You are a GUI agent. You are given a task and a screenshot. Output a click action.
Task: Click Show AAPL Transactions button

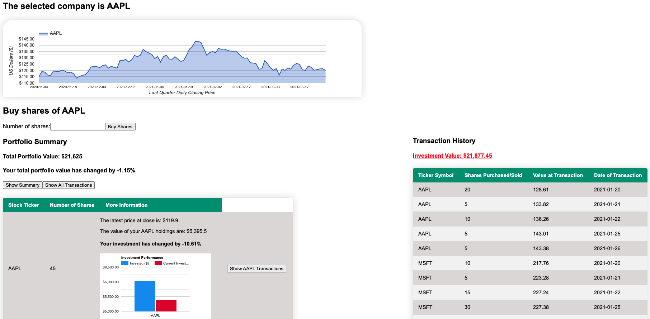pos(256,268)
